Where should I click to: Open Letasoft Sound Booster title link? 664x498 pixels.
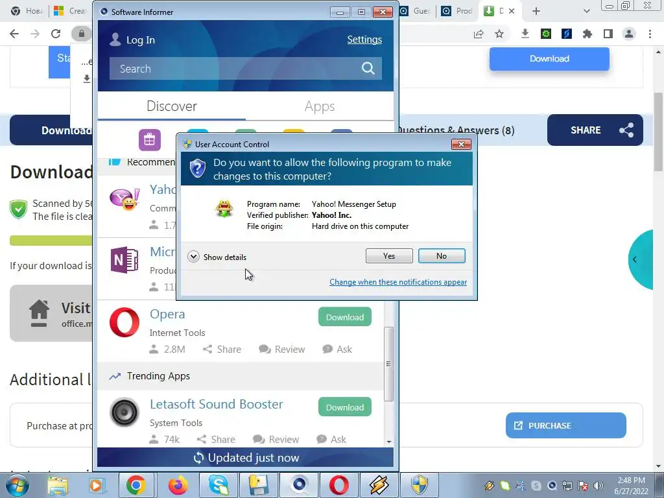tap(217, 404)
